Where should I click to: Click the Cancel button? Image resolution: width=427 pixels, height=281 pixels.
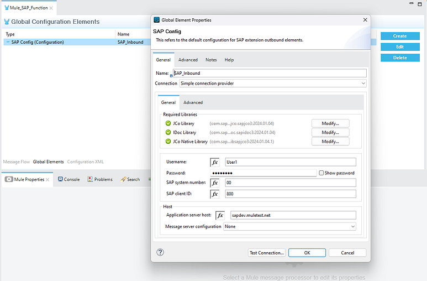[347, 253]
